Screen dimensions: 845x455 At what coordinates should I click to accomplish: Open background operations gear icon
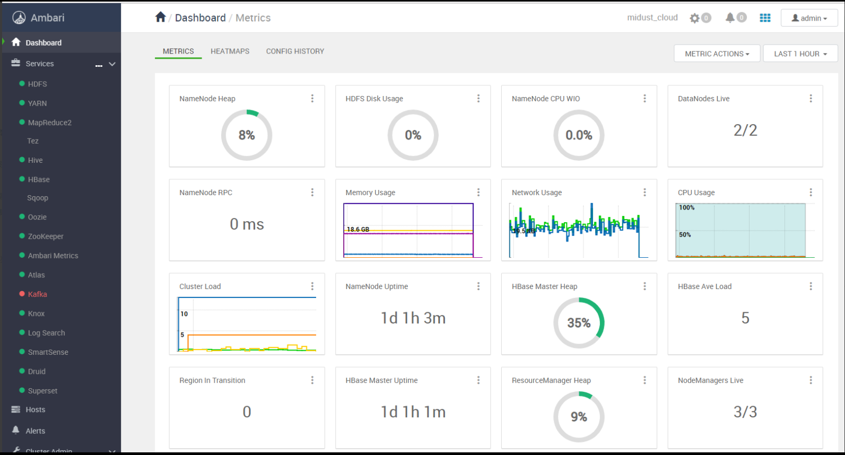tap(694, 18)
